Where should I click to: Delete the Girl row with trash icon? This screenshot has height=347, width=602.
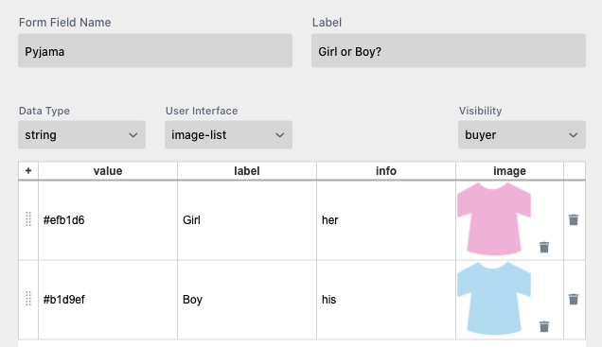pos(574,219)
